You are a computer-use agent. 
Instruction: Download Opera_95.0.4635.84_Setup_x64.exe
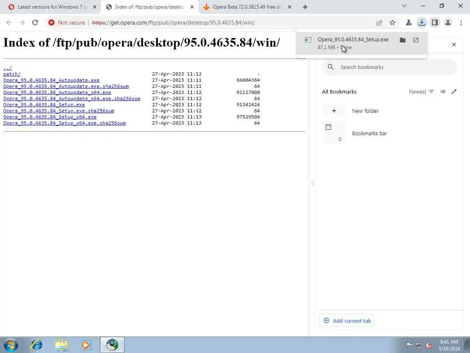click(x=50, y=117)
